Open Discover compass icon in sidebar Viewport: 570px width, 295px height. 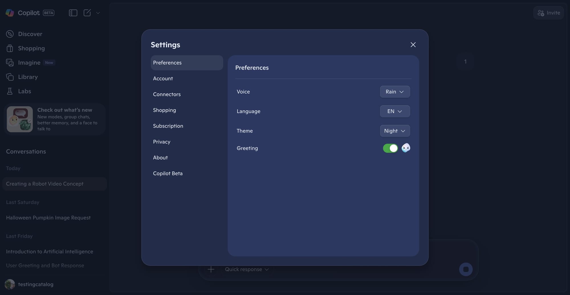[x=10, y=34]
